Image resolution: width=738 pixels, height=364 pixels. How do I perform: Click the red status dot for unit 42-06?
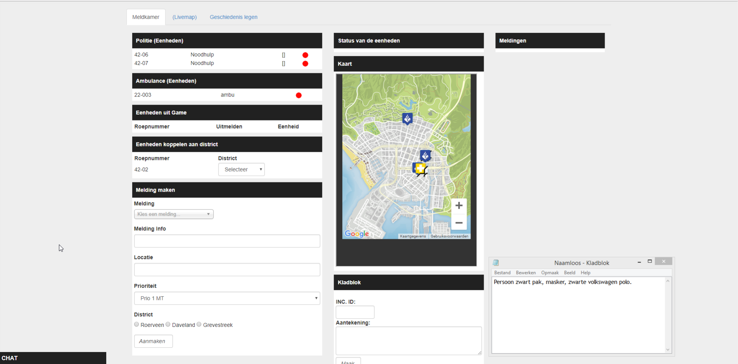click(x=305, y=55)
